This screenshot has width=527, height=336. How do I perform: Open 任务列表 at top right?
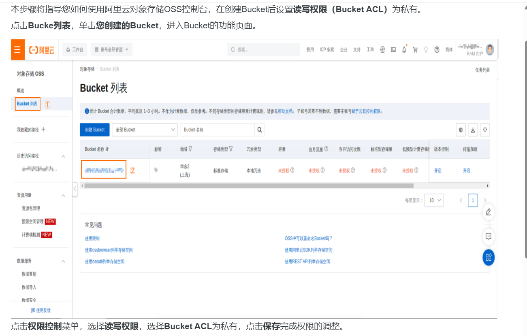pos(482,70)
